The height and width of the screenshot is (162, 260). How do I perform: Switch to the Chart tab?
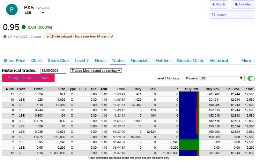pos(36,61)
